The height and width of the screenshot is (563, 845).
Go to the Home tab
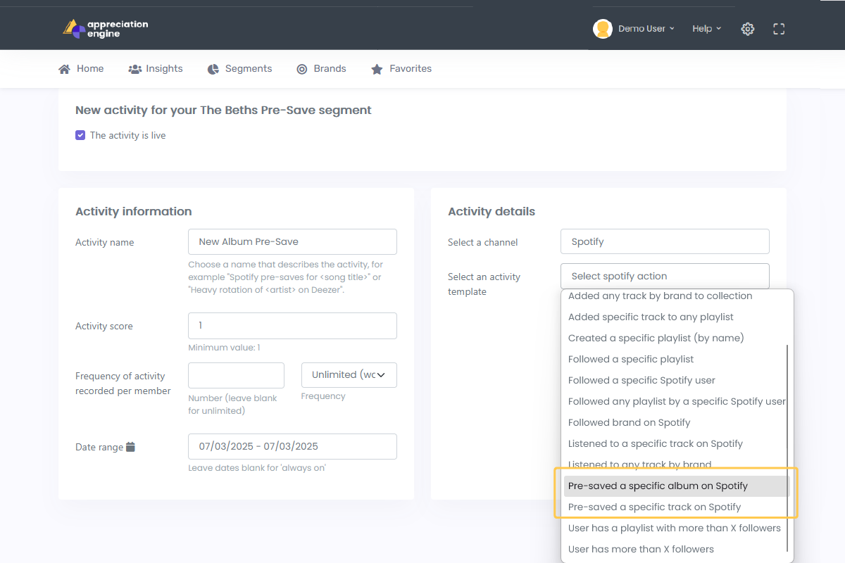click(x=81, y=69)
